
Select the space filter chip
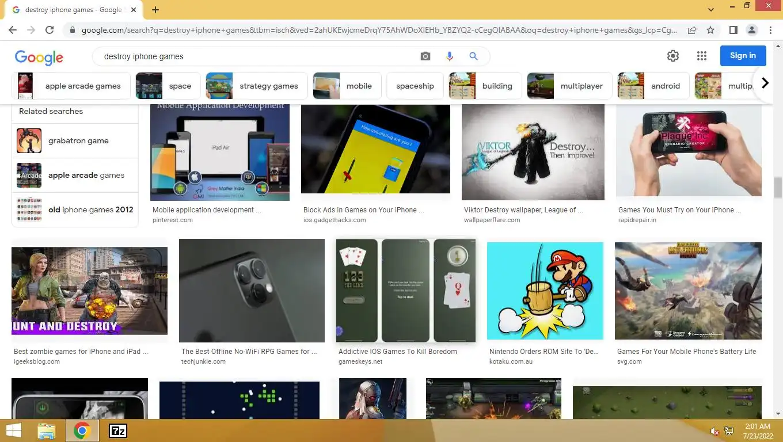tap(168, 86)
